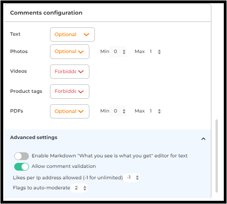Click the Likes per IP stepper arrows
This screenshot has height=204, width=227.
(137, 177)
